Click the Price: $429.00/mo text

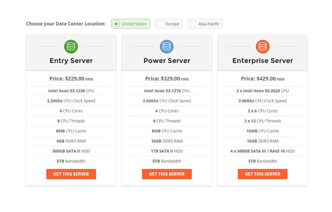pyautogui.click(x=263, y=79)
